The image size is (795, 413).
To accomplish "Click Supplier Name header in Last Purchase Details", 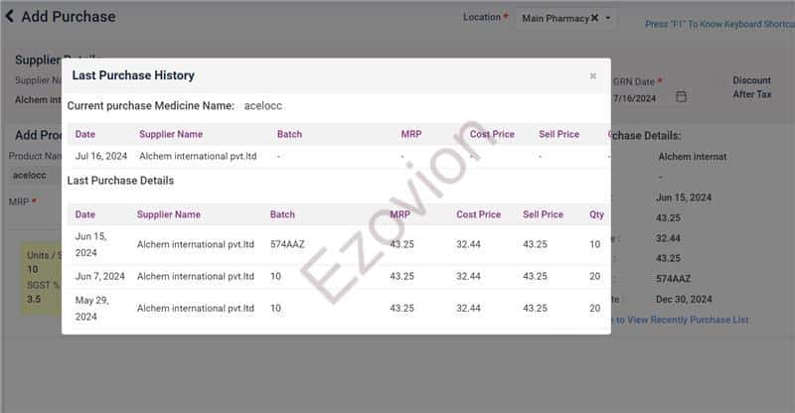I will pyautogui.click(x=169, y=214).
